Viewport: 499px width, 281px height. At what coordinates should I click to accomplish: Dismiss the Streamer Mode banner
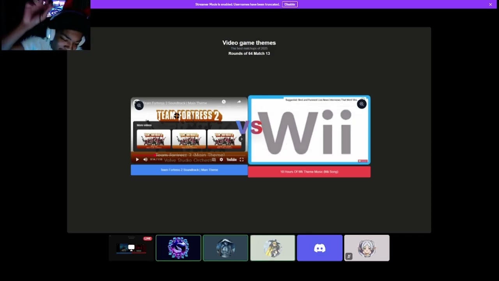pyautogui.click(x=490, y=4)
